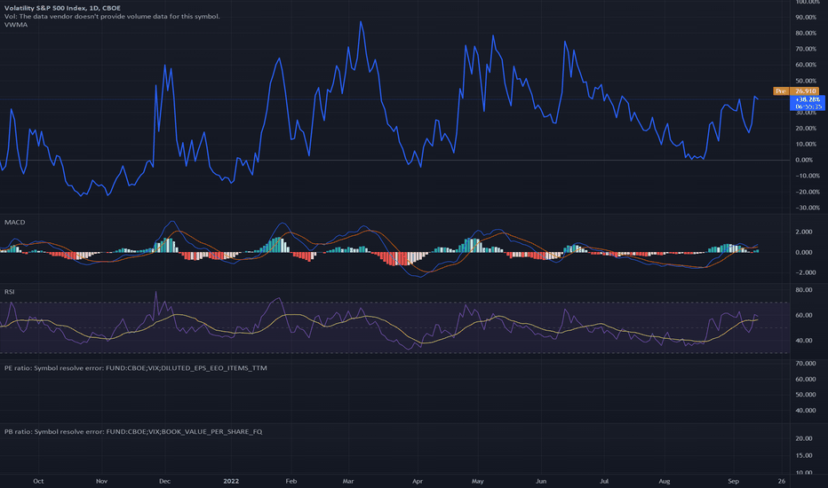Click the 50.00% price axis label
Image resolution: width=828 pixels, height=488 pixels.
806,82
